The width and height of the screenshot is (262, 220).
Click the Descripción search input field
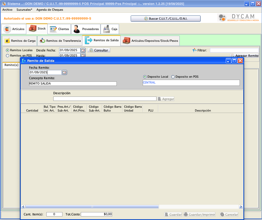click(104, 99)
